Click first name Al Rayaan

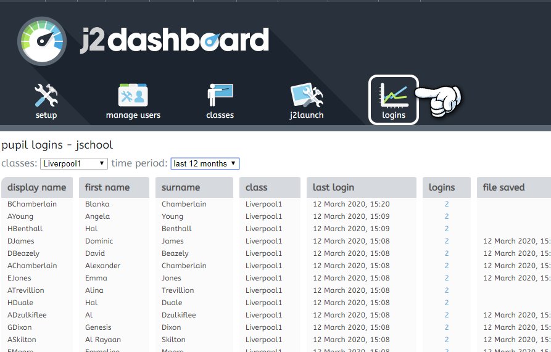tap(103, 340)
